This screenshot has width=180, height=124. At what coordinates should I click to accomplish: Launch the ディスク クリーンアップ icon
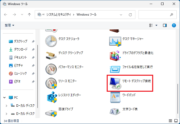(51, 55)
